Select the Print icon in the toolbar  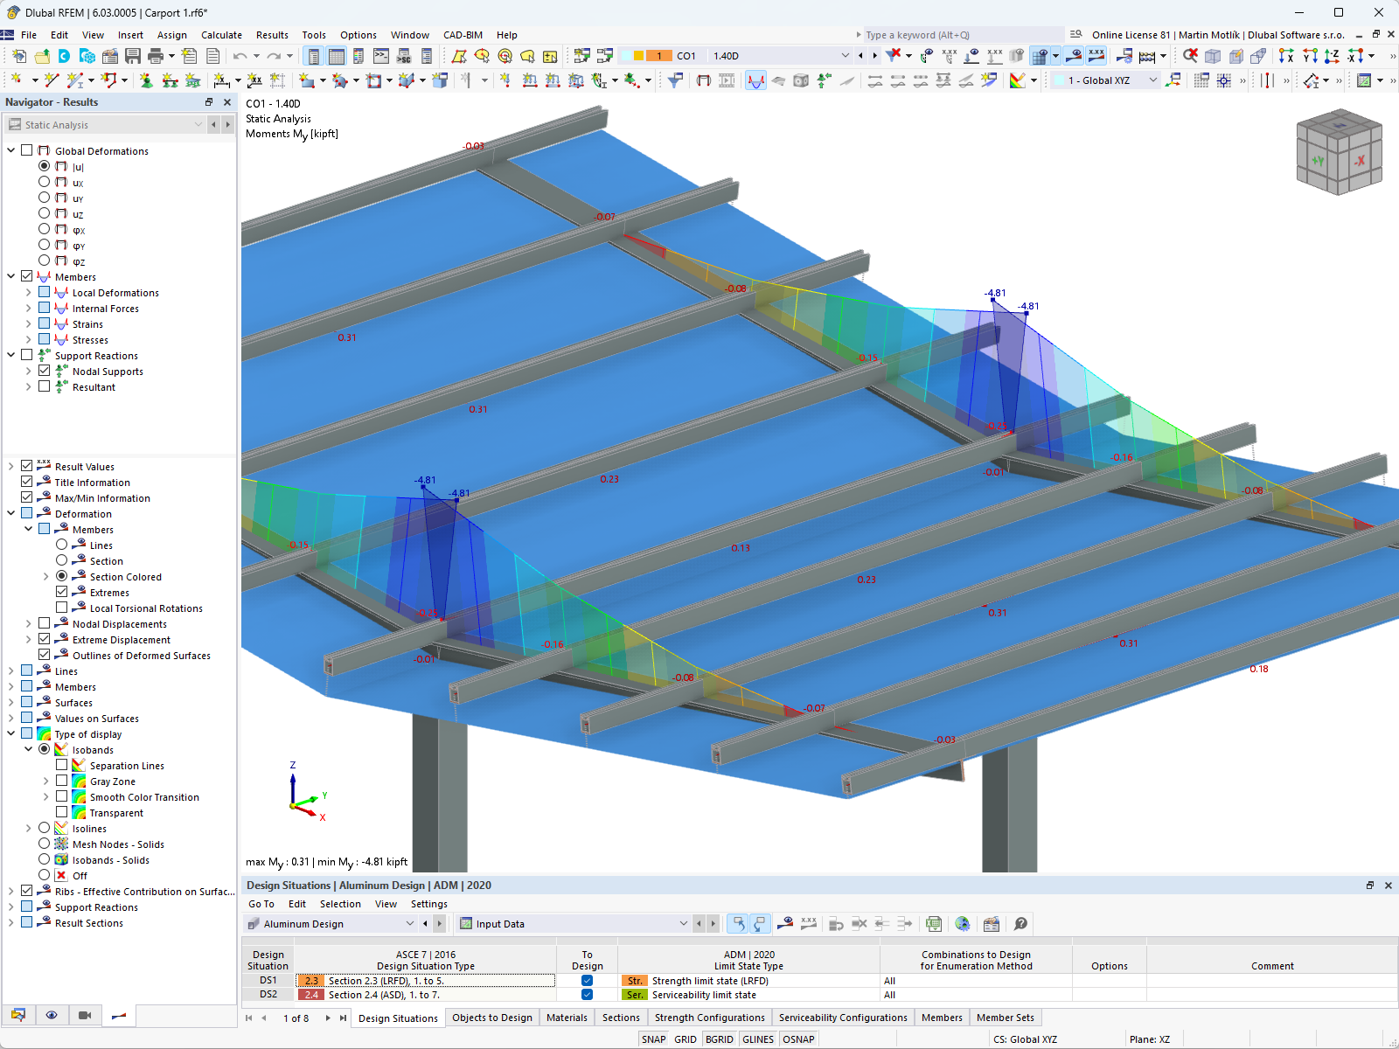[155, 56]
